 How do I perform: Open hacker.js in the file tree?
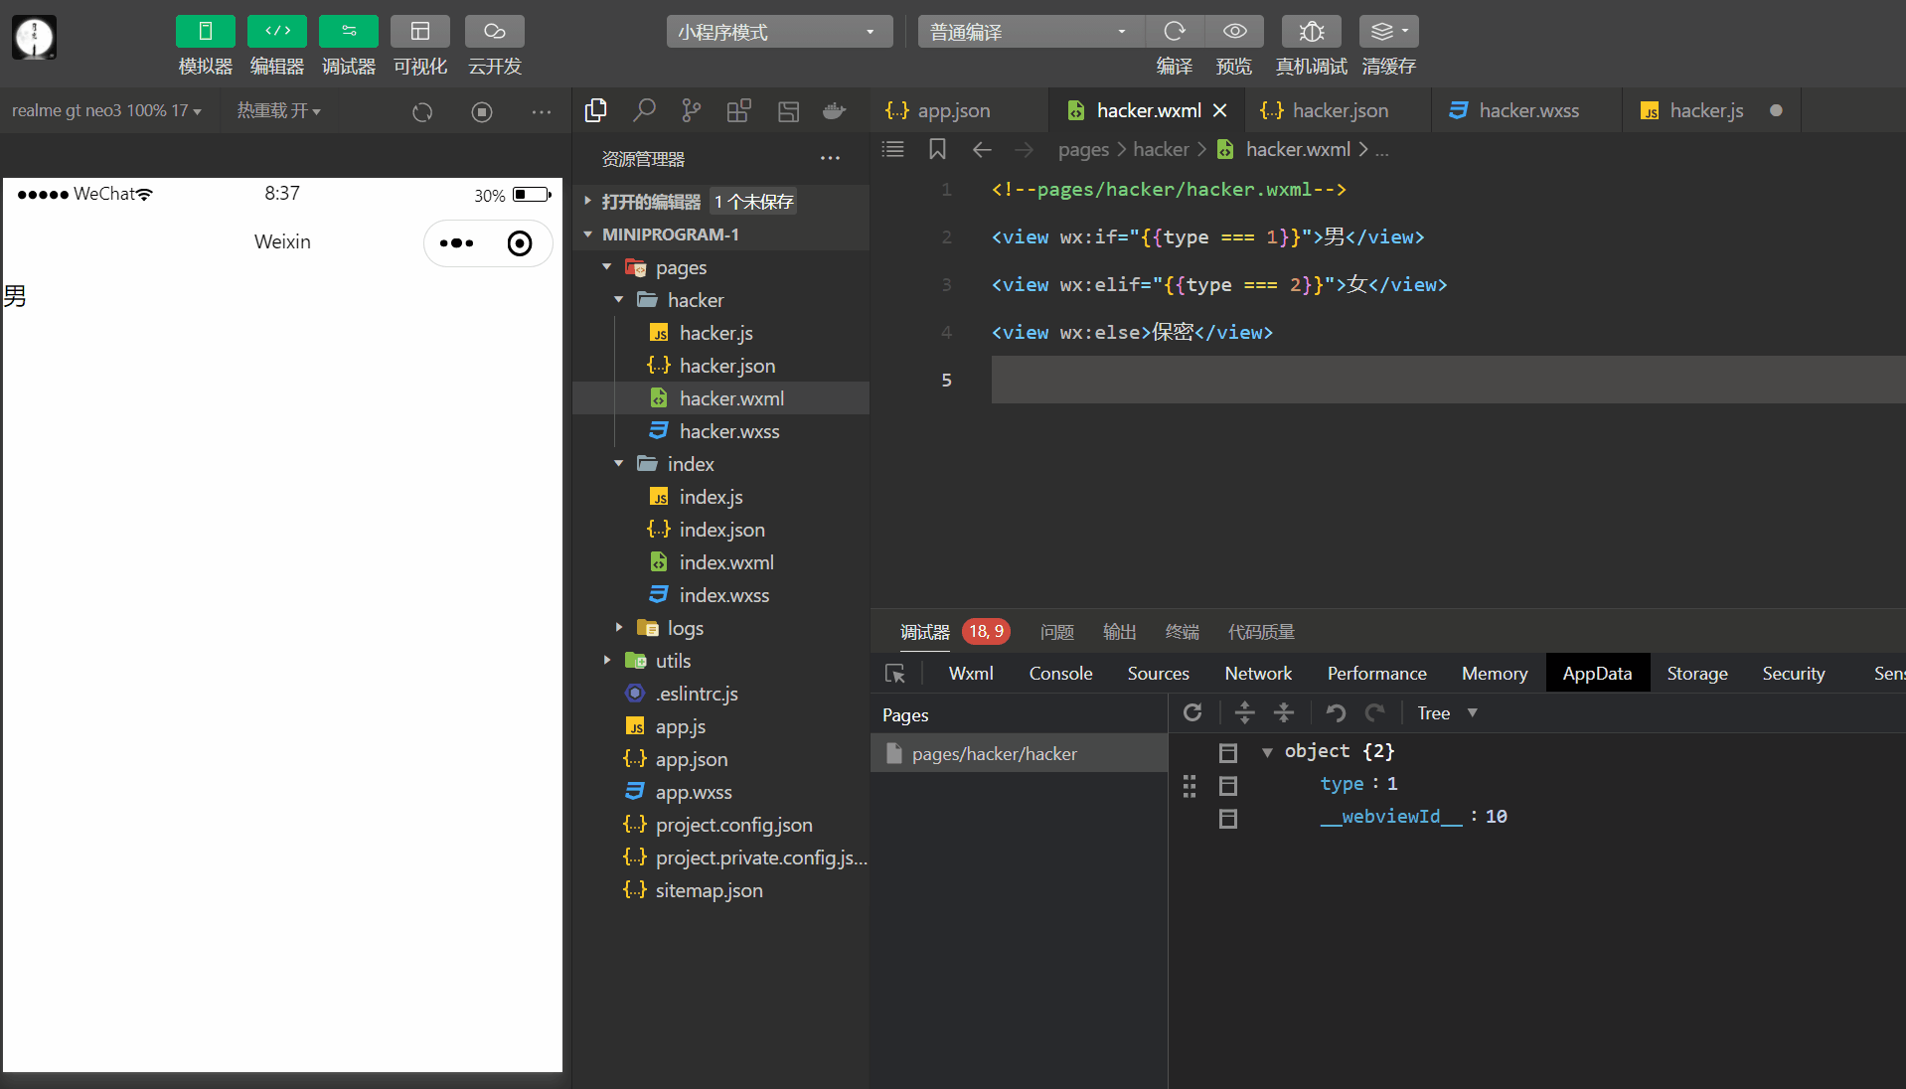tap(721, 333)
